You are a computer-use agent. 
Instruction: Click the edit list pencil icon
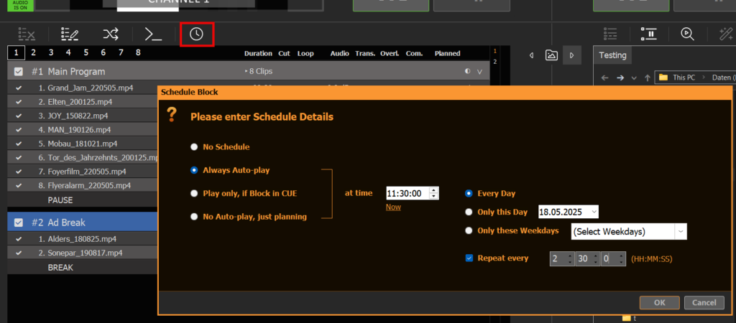[x=70, y=34]
